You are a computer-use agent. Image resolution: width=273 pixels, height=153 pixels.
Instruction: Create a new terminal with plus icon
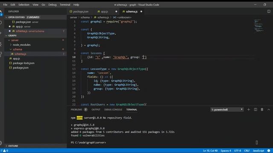pos(249,110)
